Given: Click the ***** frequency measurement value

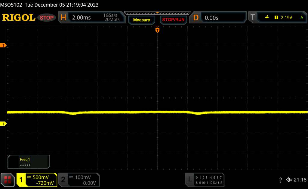Looking at the screenshot, I should tap(25, 165).
